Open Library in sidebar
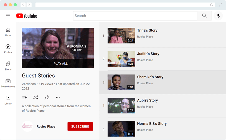Image resolution: width=226 pixels, height=140 pixels. 8,100
